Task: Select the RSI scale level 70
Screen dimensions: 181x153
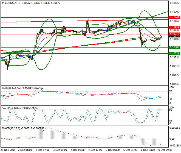Action: click(x=171, y=92)
